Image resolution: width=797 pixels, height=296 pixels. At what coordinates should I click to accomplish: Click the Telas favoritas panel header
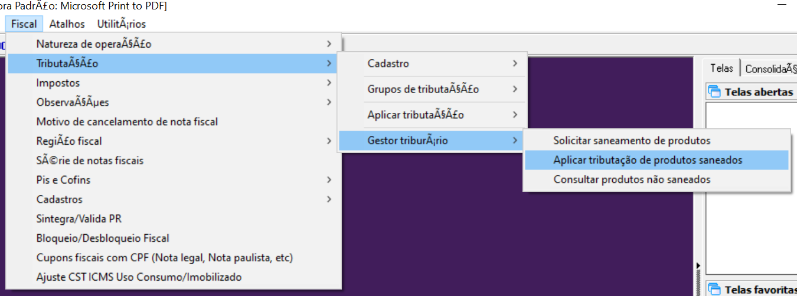click(752, 289)
